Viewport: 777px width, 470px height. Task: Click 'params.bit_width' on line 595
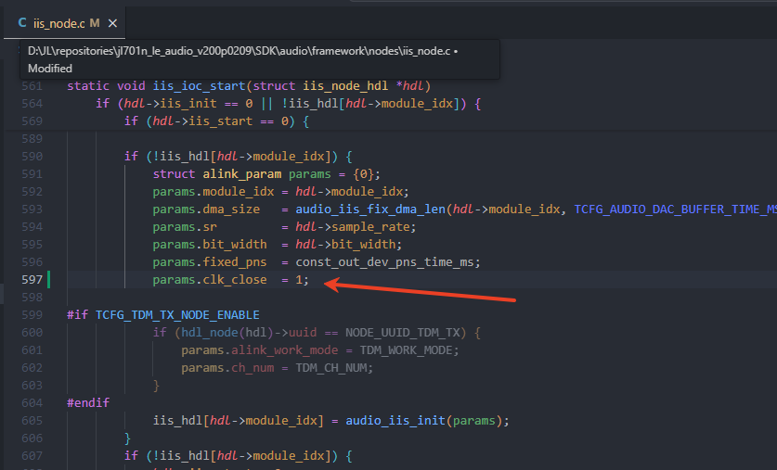coord(210,245)
